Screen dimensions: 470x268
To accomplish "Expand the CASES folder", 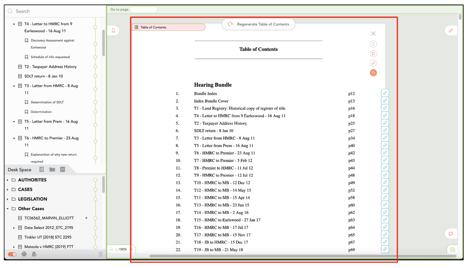I will (x=8, y=190).
